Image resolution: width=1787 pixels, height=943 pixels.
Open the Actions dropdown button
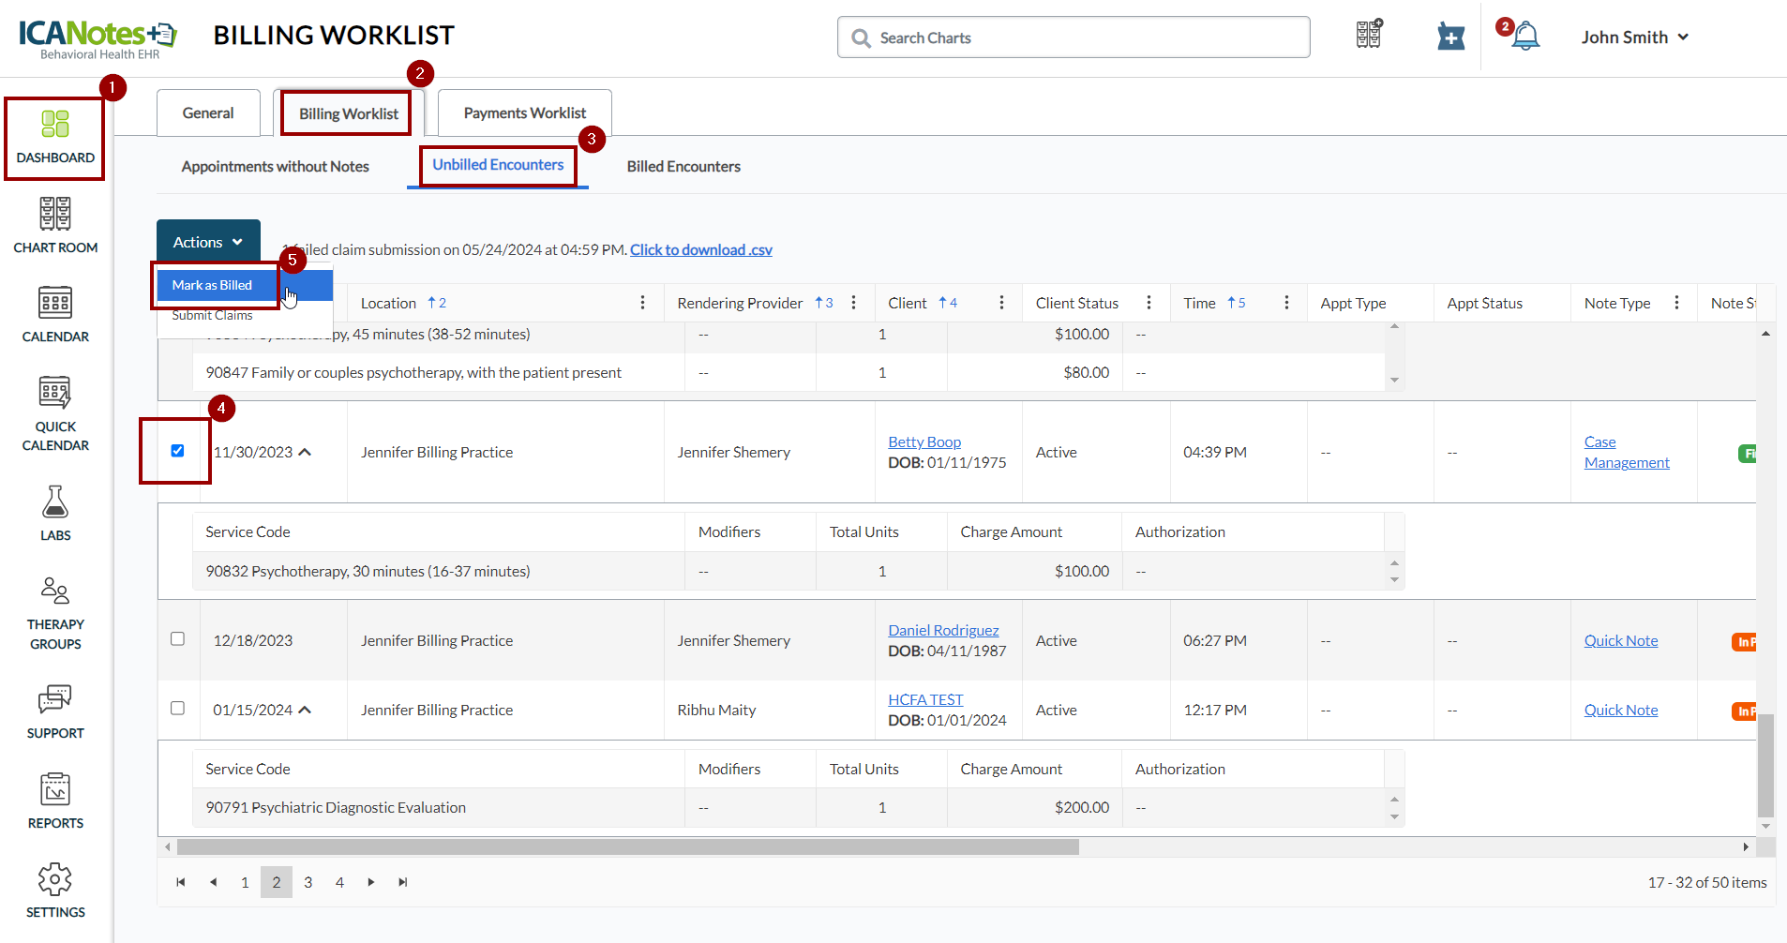pos(208,242)
